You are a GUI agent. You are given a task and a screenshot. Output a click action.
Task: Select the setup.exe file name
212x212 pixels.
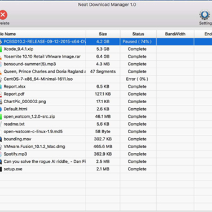click(13, 169)
